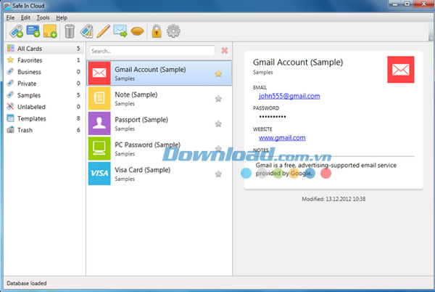Select Unlabeled in the sidebar
This screenshot has width=435, height=292.
[43, 107]
